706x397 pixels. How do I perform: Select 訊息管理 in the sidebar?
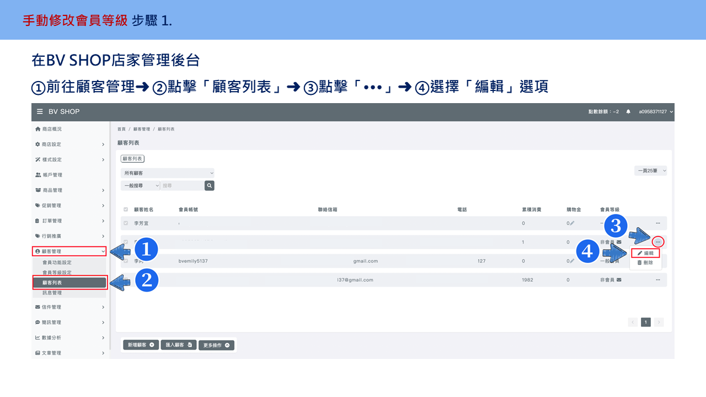point(52,293)
